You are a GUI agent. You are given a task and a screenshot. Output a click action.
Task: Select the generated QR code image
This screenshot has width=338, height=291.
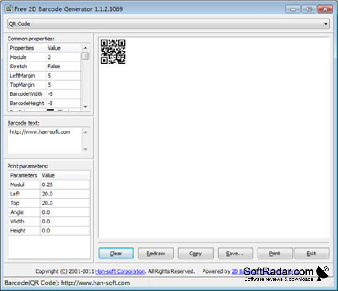(113, 52)
